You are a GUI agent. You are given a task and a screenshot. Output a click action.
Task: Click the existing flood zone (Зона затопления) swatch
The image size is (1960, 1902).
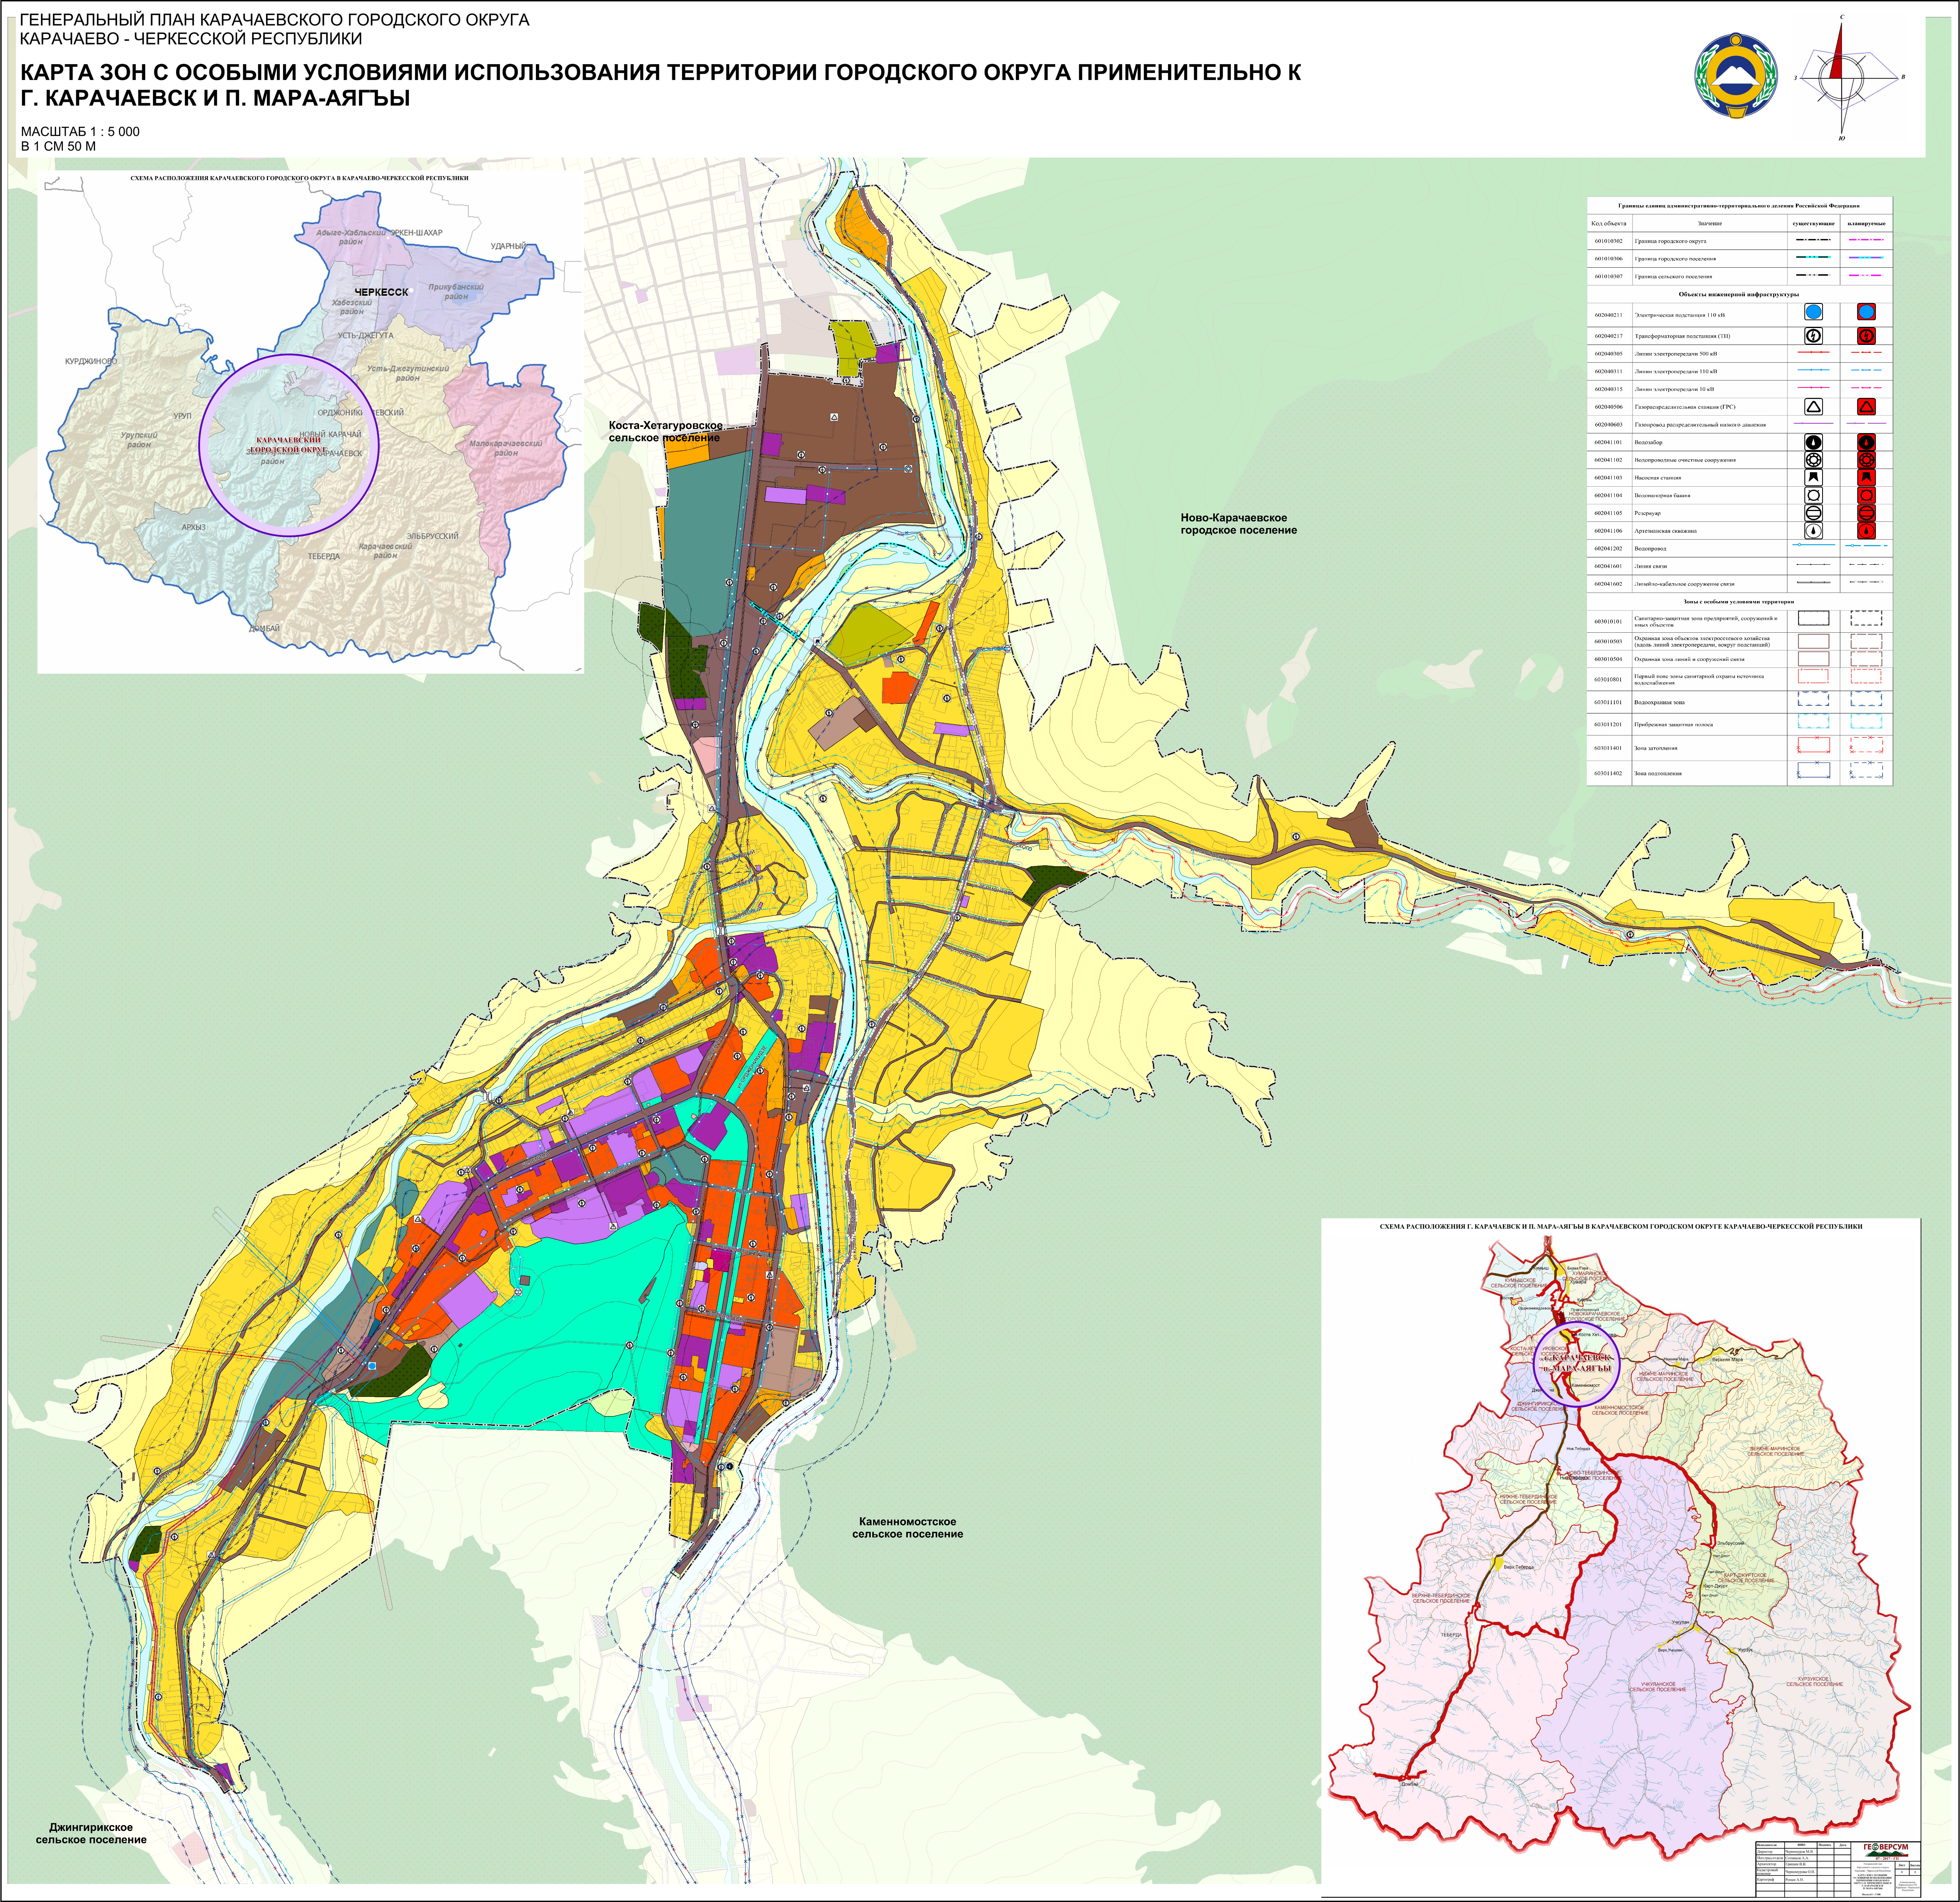1814,746
